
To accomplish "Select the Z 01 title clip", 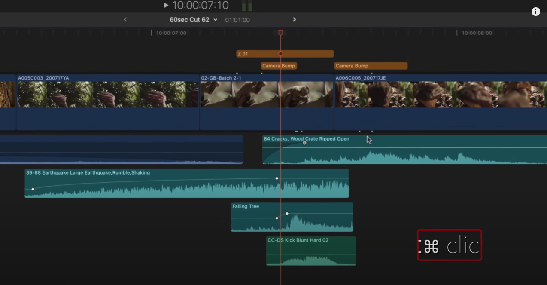I will 258,54.
